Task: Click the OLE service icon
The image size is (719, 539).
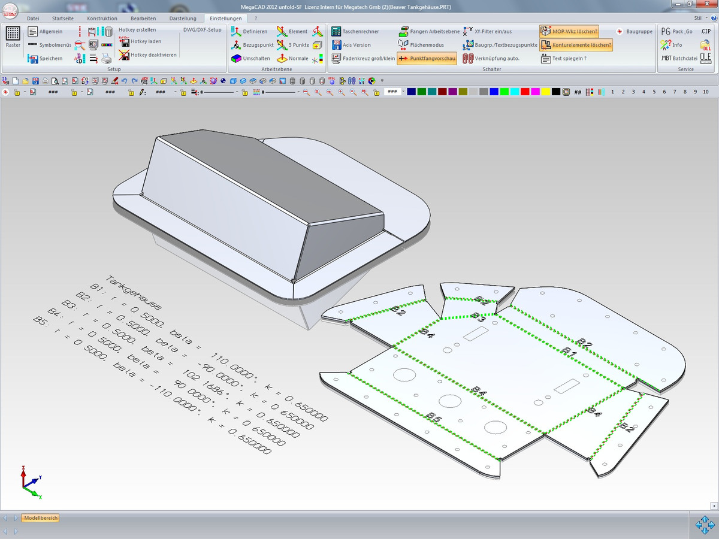Action: click(705, 58)
